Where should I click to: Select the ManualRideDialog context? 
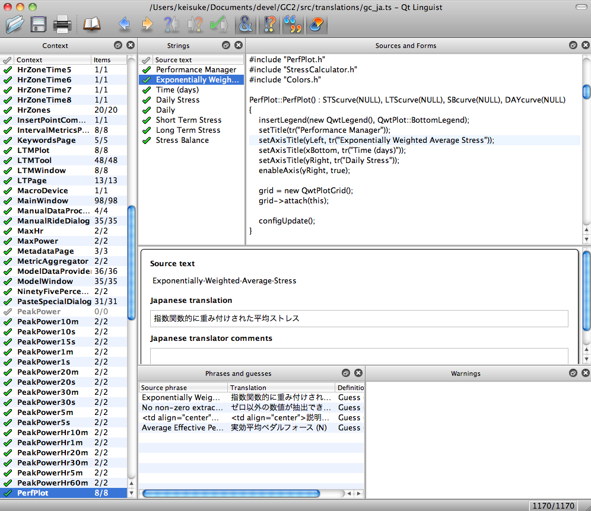click(63, 221)
